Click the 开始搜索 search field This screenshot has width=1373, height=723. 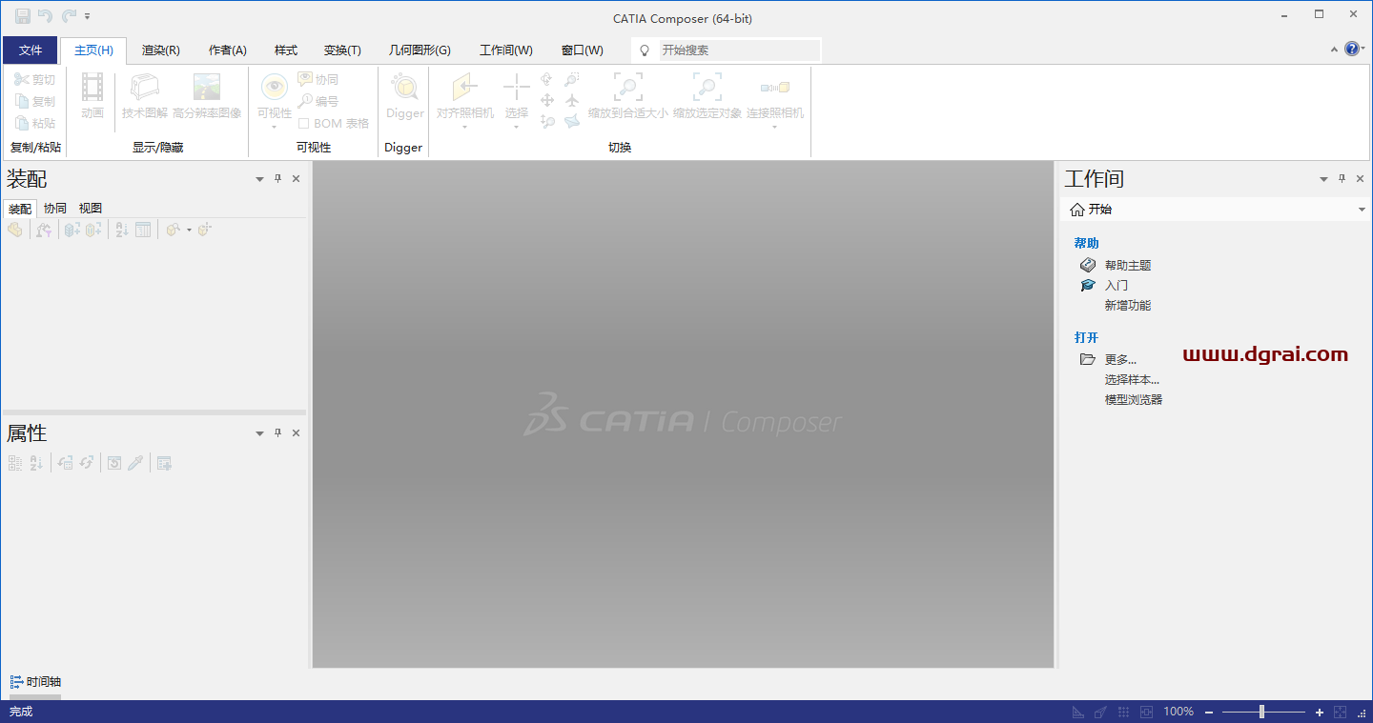pos(739,50)
